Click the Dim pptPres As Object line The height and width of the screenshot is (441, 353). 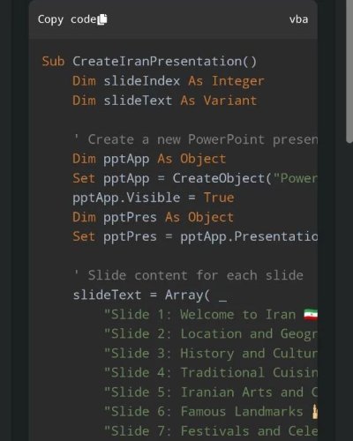pos(154,218)
